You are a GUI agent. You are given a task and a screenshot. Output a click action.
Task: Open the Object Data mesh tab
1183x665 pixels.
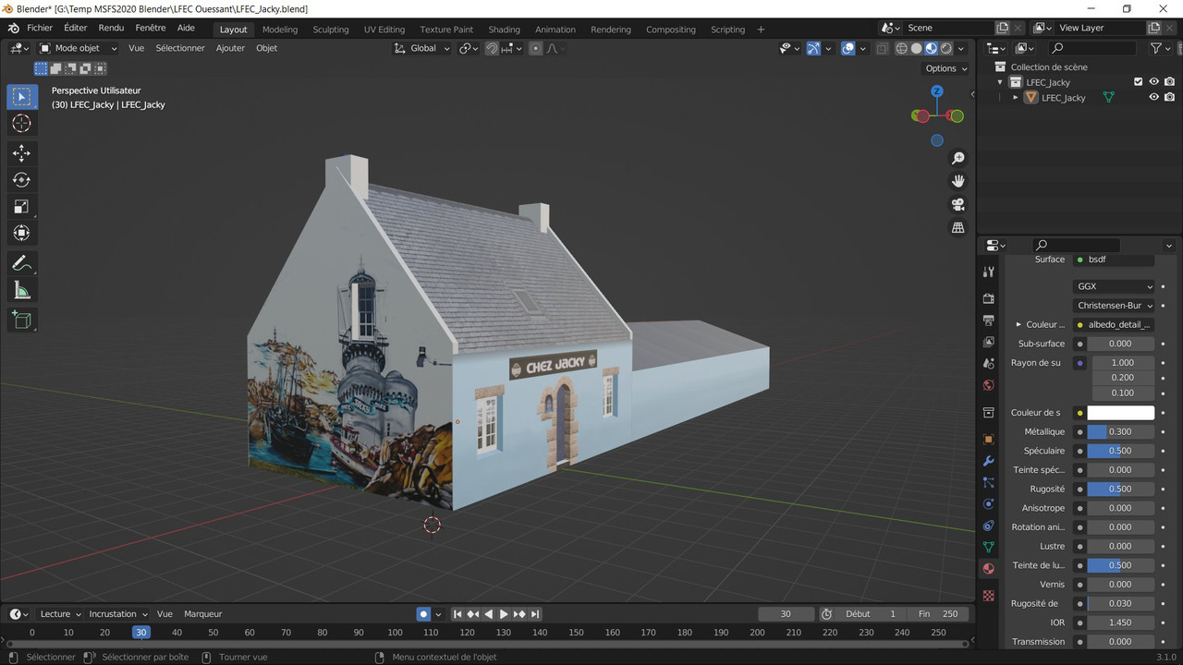click(989, 548)
